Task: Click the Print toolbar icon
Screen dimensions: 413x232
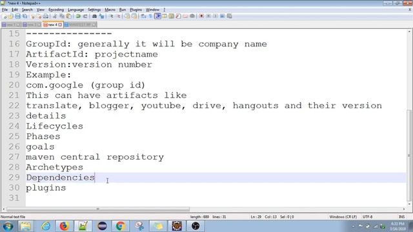Action: [x=46, y=16]
